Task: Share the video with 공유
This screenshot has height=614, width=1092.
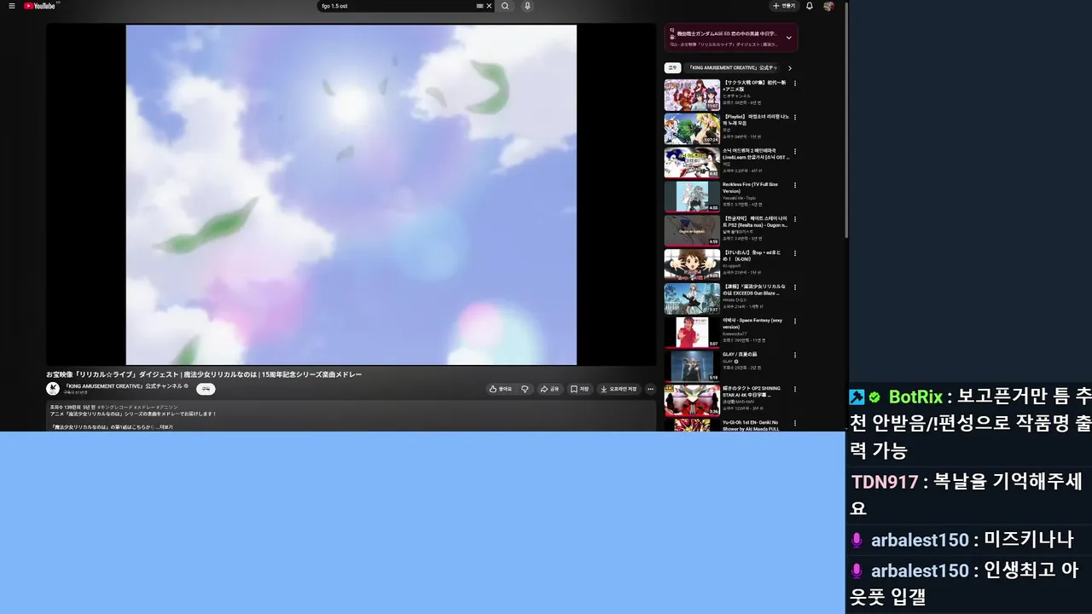Action: 550,389
